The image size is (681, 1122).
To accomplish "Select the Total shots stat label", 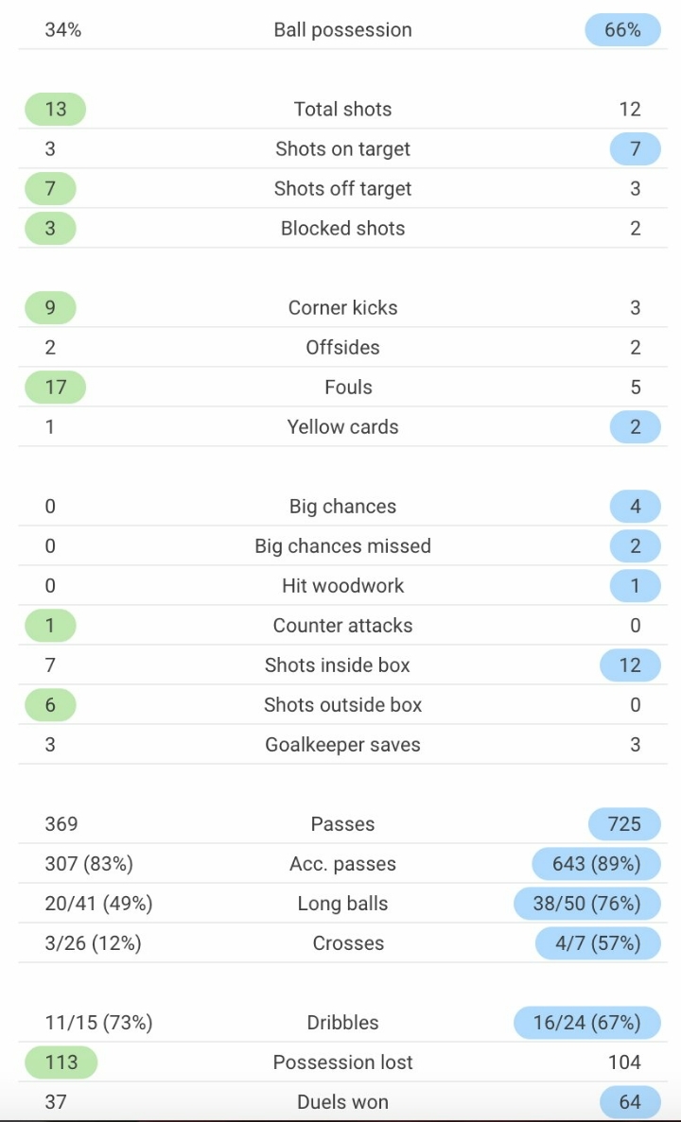I will click(342, 110).
